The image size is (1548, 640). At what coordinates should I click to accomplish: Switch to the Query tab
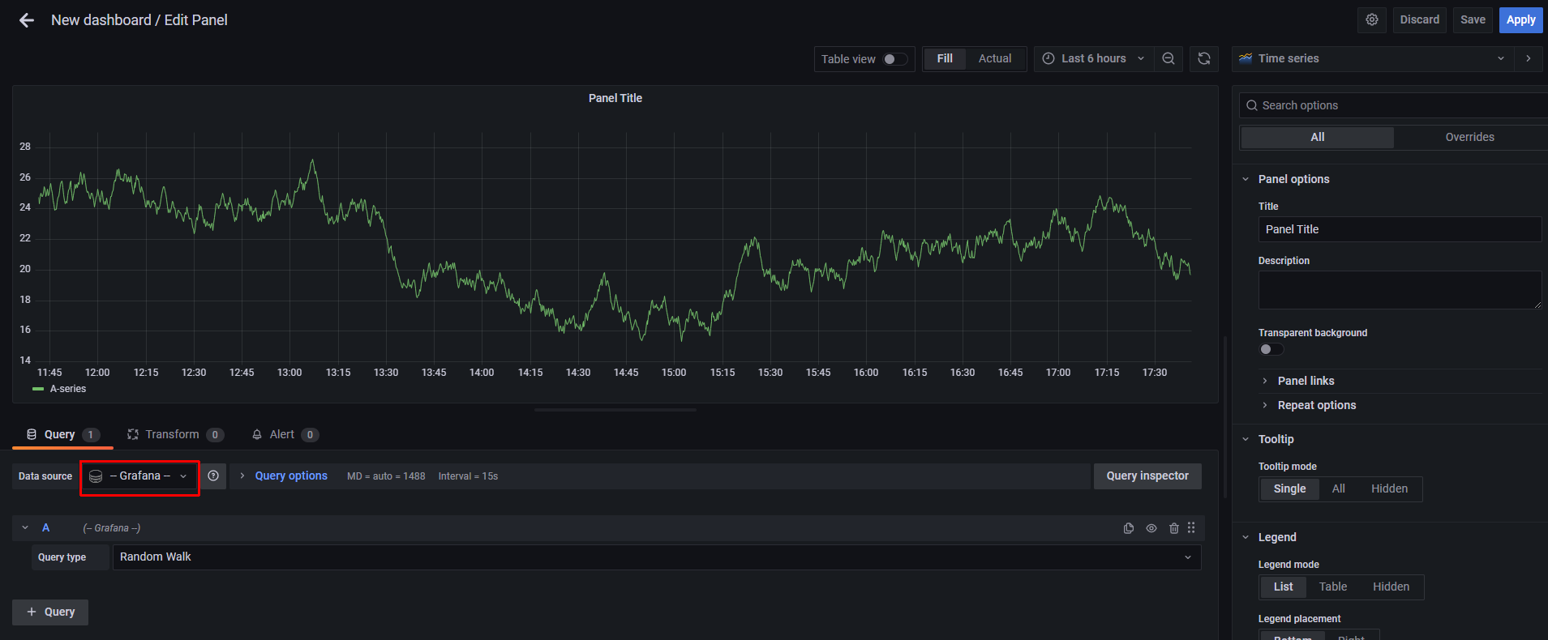pos(62,435)
